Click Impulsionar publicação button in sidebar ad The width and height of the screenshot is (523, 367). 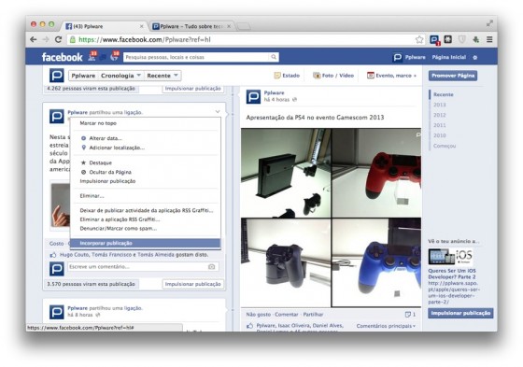coord(460,313)
